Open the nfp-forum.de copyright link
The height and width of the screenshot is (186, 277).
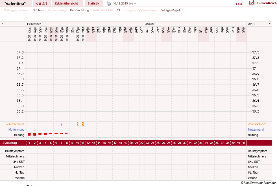[x=258, y=183]
